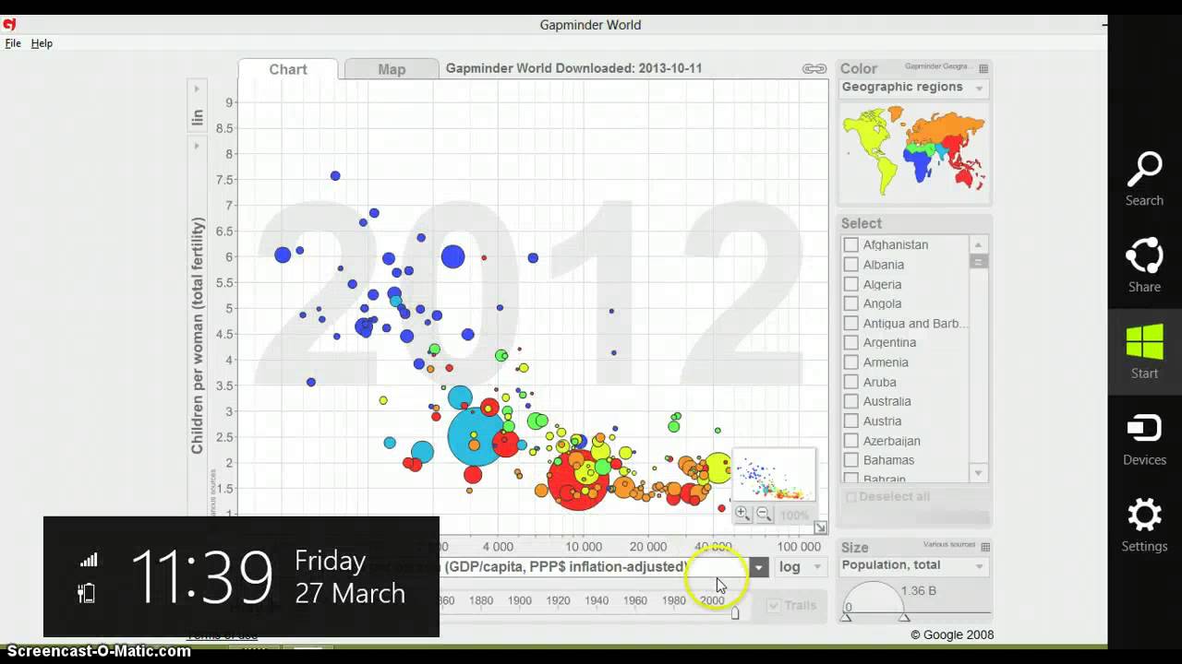This screenshot has width=1182, height=664.
Task: Tick the Armenia checkbox
Action: [x=850, y=362]
